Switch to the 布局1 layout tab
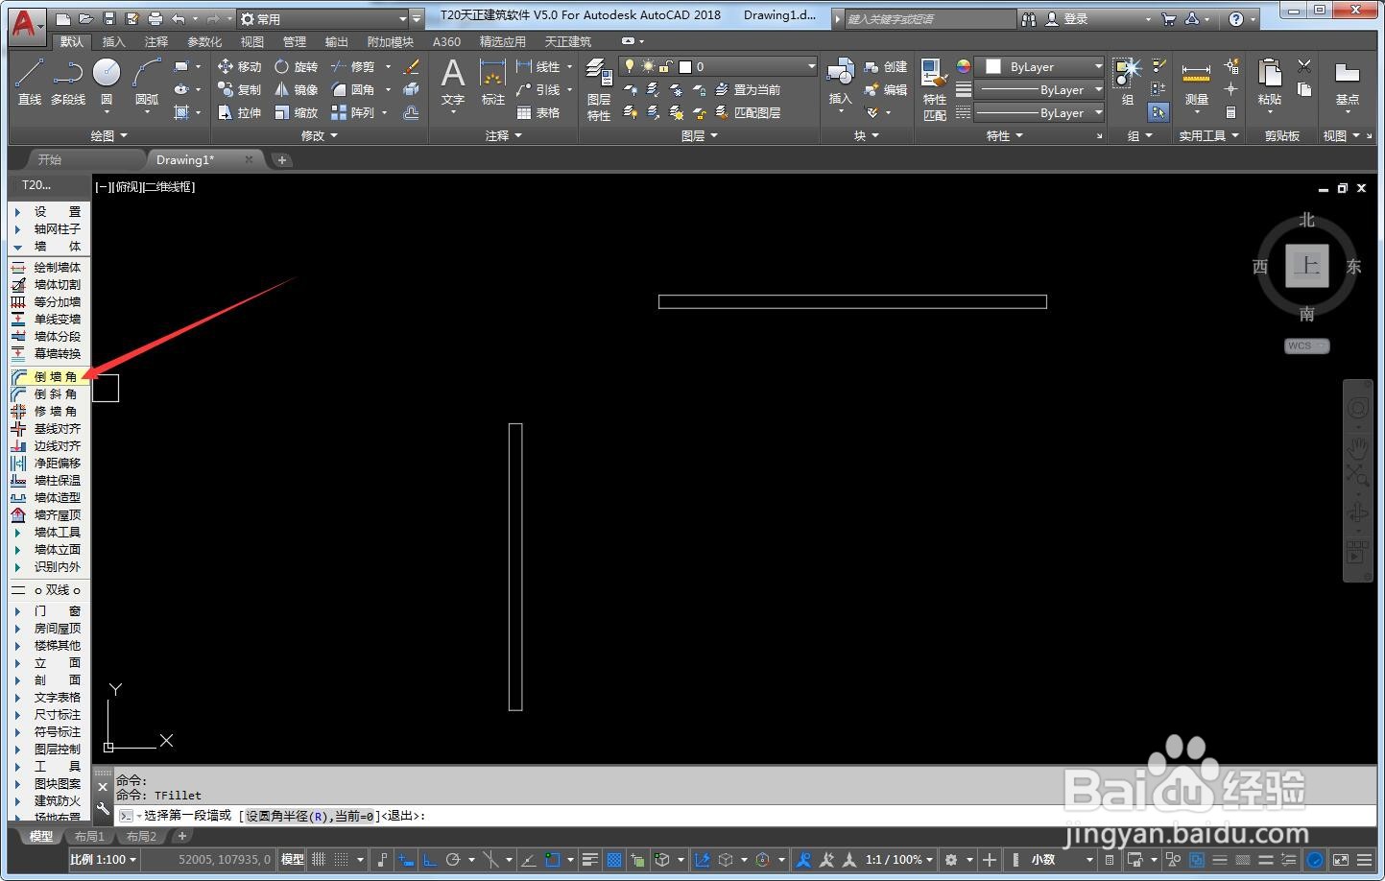Image resolution: width=1385 pixels, height=881 pixels. click(x=89, y=837)
